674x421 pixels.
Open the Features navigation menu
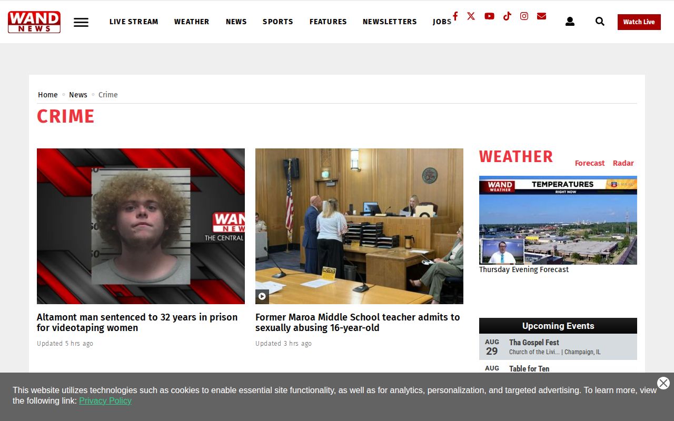point(328,22)
